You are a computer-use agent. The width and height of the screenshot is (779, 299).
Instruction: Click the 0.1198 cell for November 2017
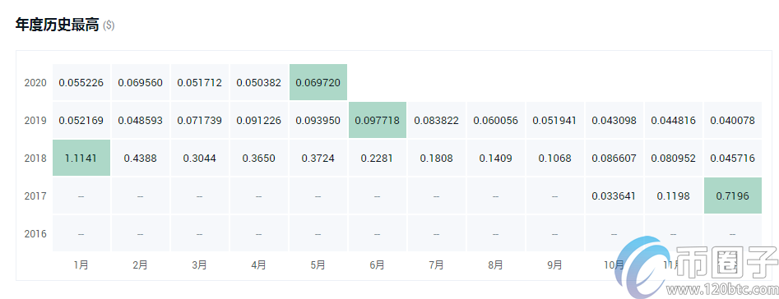[x=673, y=195]
